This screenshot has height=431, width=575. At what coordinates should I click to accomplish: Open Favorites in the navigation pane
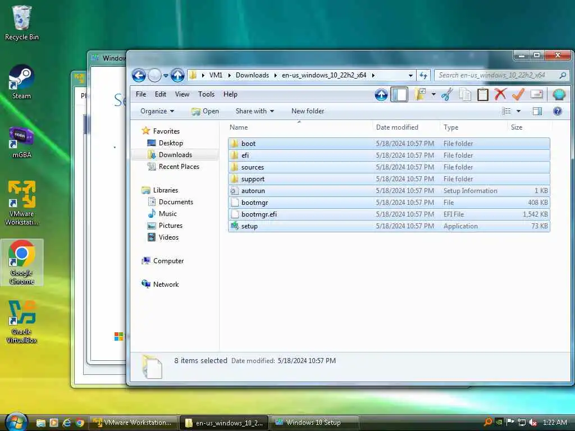coord(161,131)
